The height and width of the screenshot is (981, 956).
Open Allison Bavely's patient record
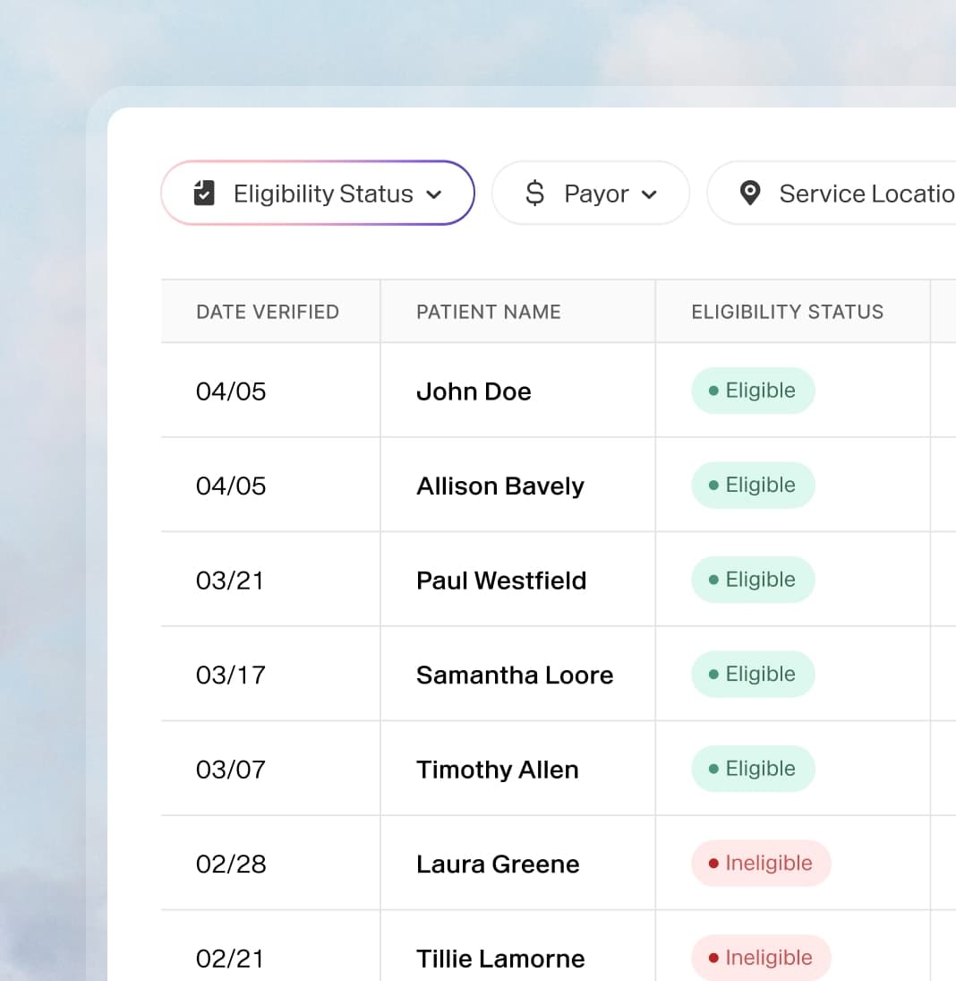(499, 486)
